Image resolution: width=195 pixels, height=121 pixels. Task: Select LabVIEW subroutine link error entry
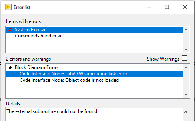(x=94, y=74)
